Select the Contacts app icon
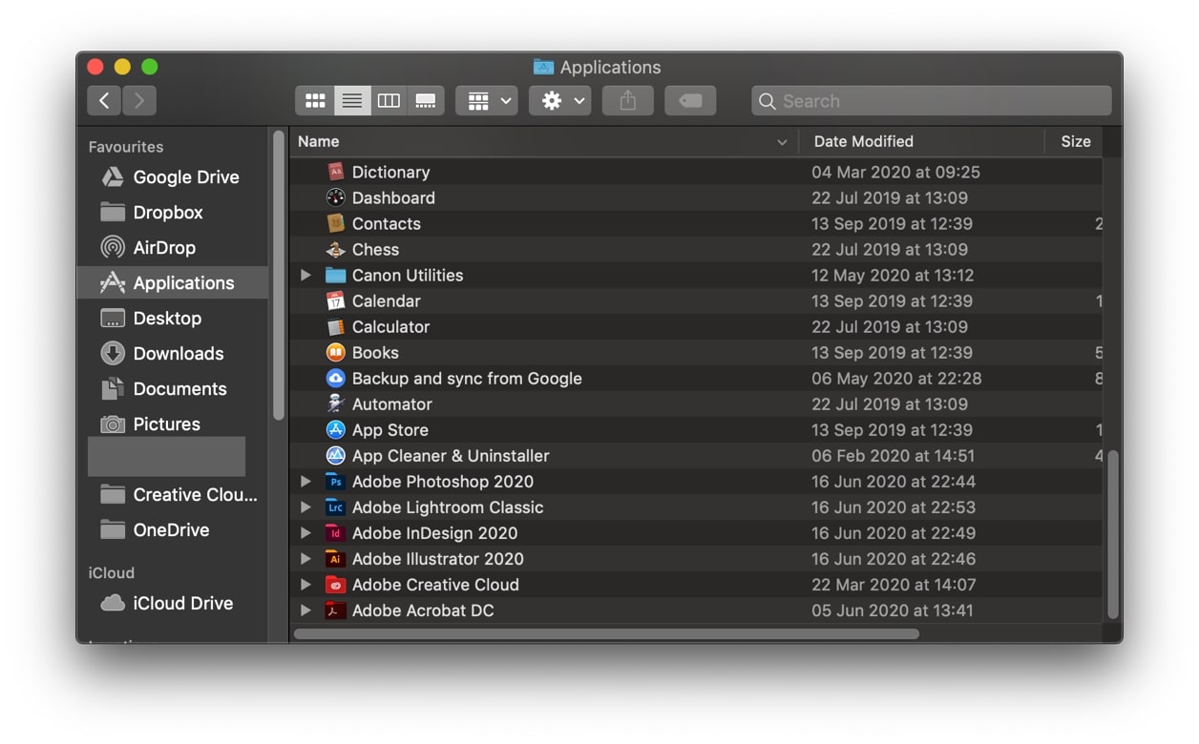 pos(335,223)
